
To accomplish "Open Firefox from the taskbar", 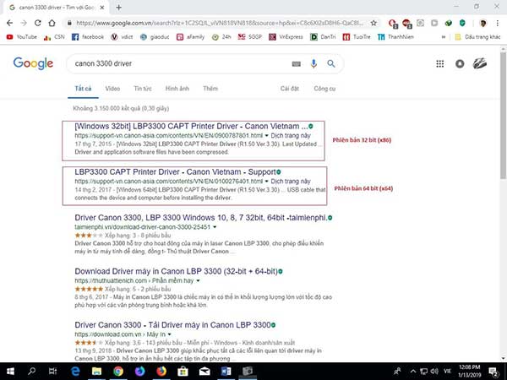I will coord(161,372).
